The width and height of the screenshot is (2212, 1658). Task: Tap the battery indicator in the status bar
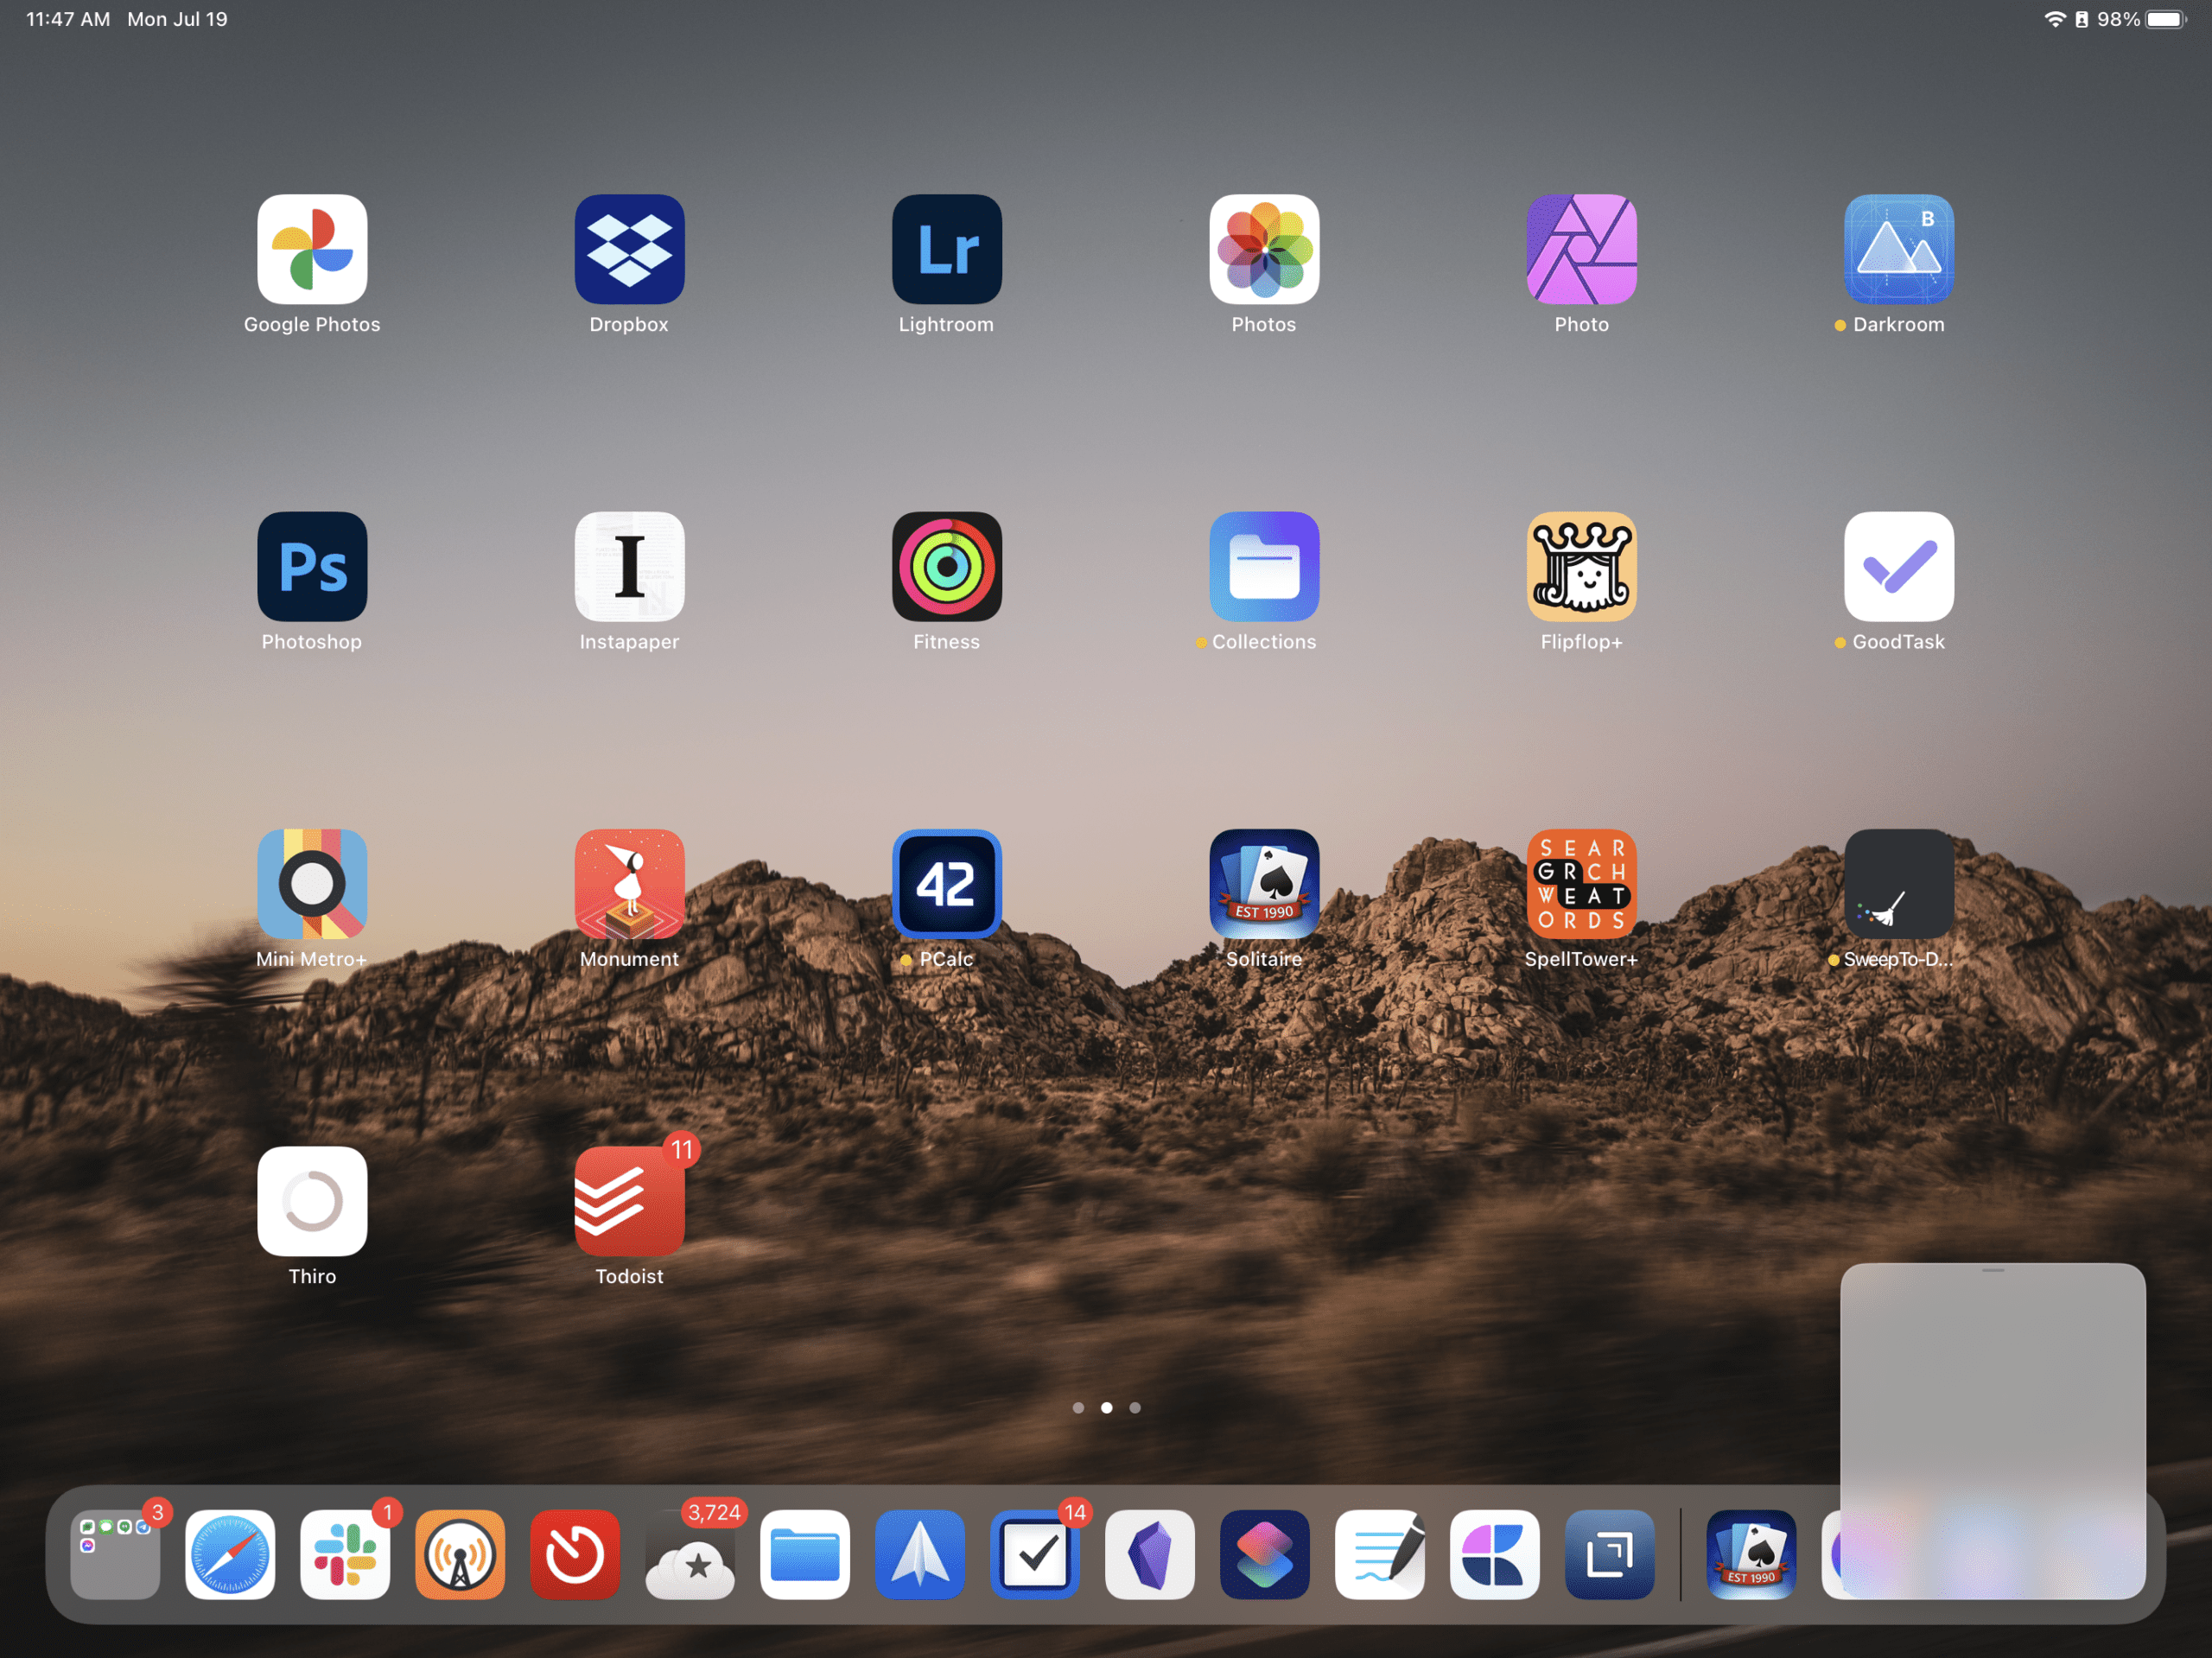point(2167,19)
